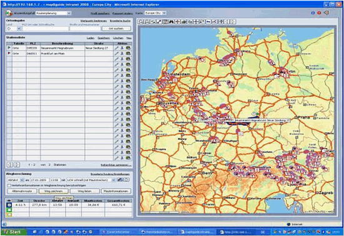The height and width of the screenshot is (236, 344).
Task: Focus the Straße und Hausnummer input field
Action: pos(85,29)
